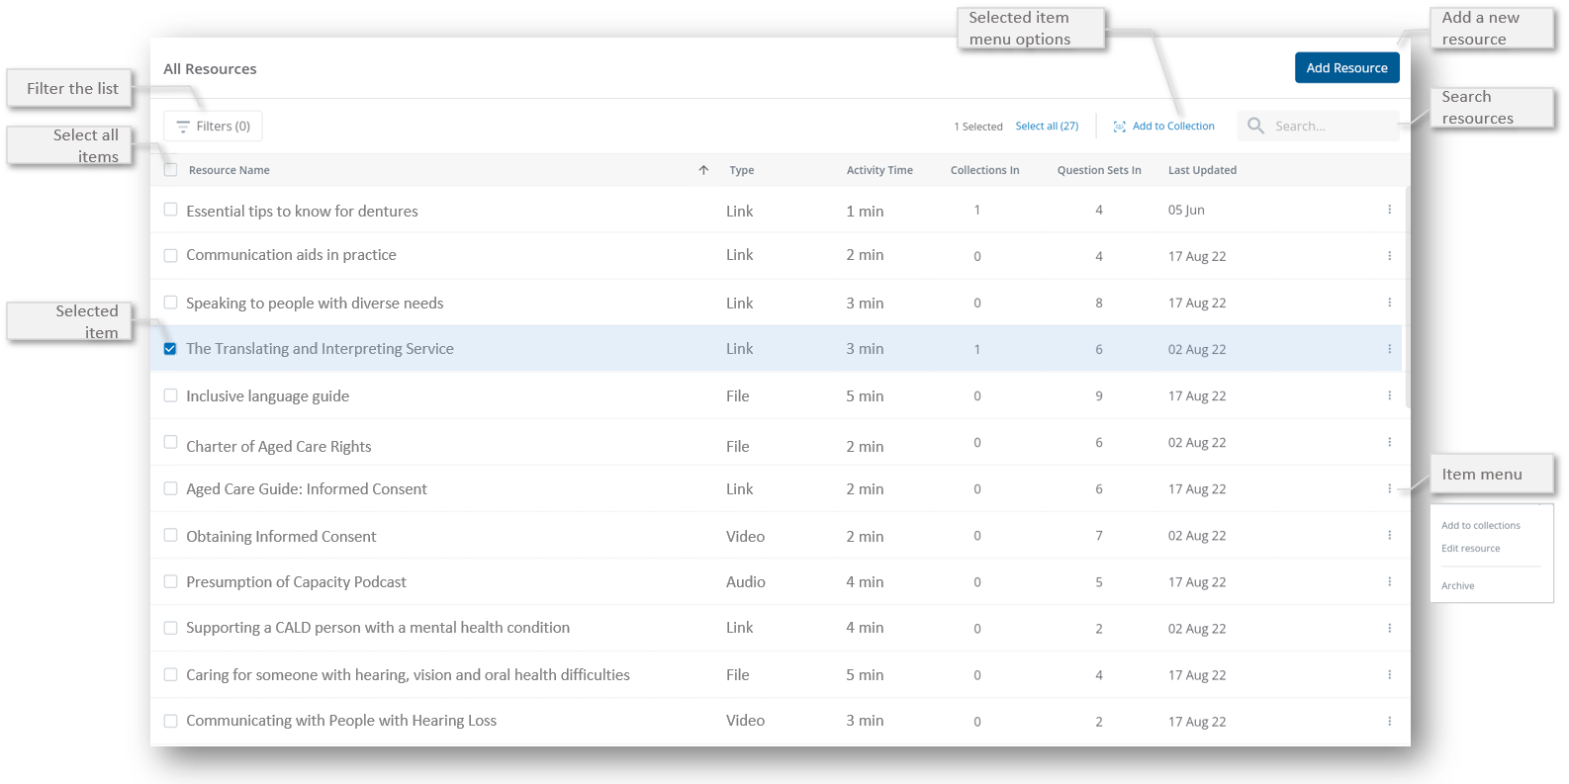Click the Add Resource button
This screenshot has width=1569, height=784.
[x=1346, y=68]
